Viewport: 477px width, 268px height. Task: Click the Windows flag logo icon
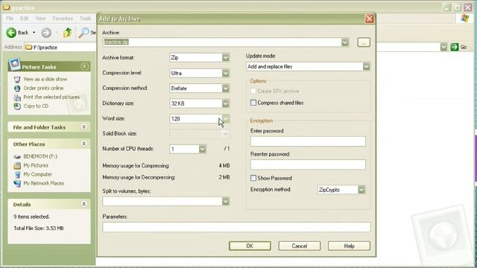(464, 18)
